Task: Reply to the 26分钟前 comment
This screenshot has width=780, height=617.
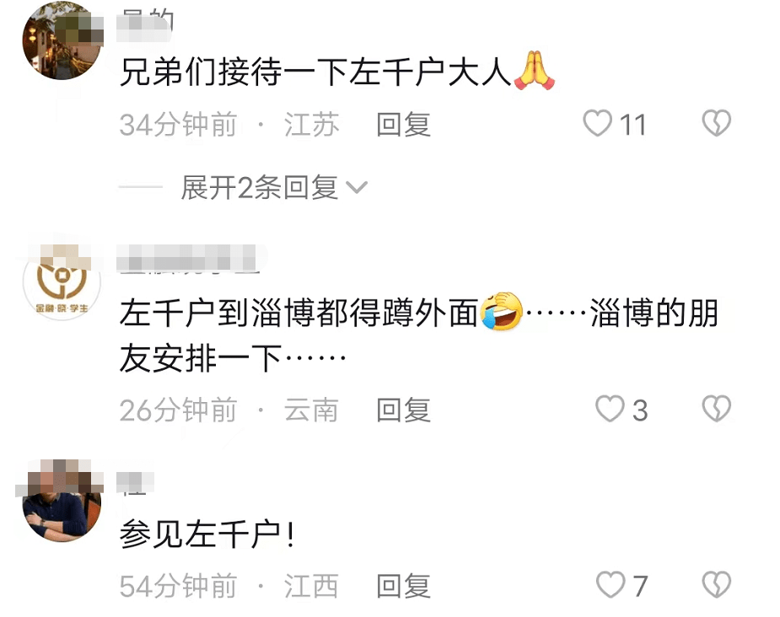Action: (x=403, y=410)
